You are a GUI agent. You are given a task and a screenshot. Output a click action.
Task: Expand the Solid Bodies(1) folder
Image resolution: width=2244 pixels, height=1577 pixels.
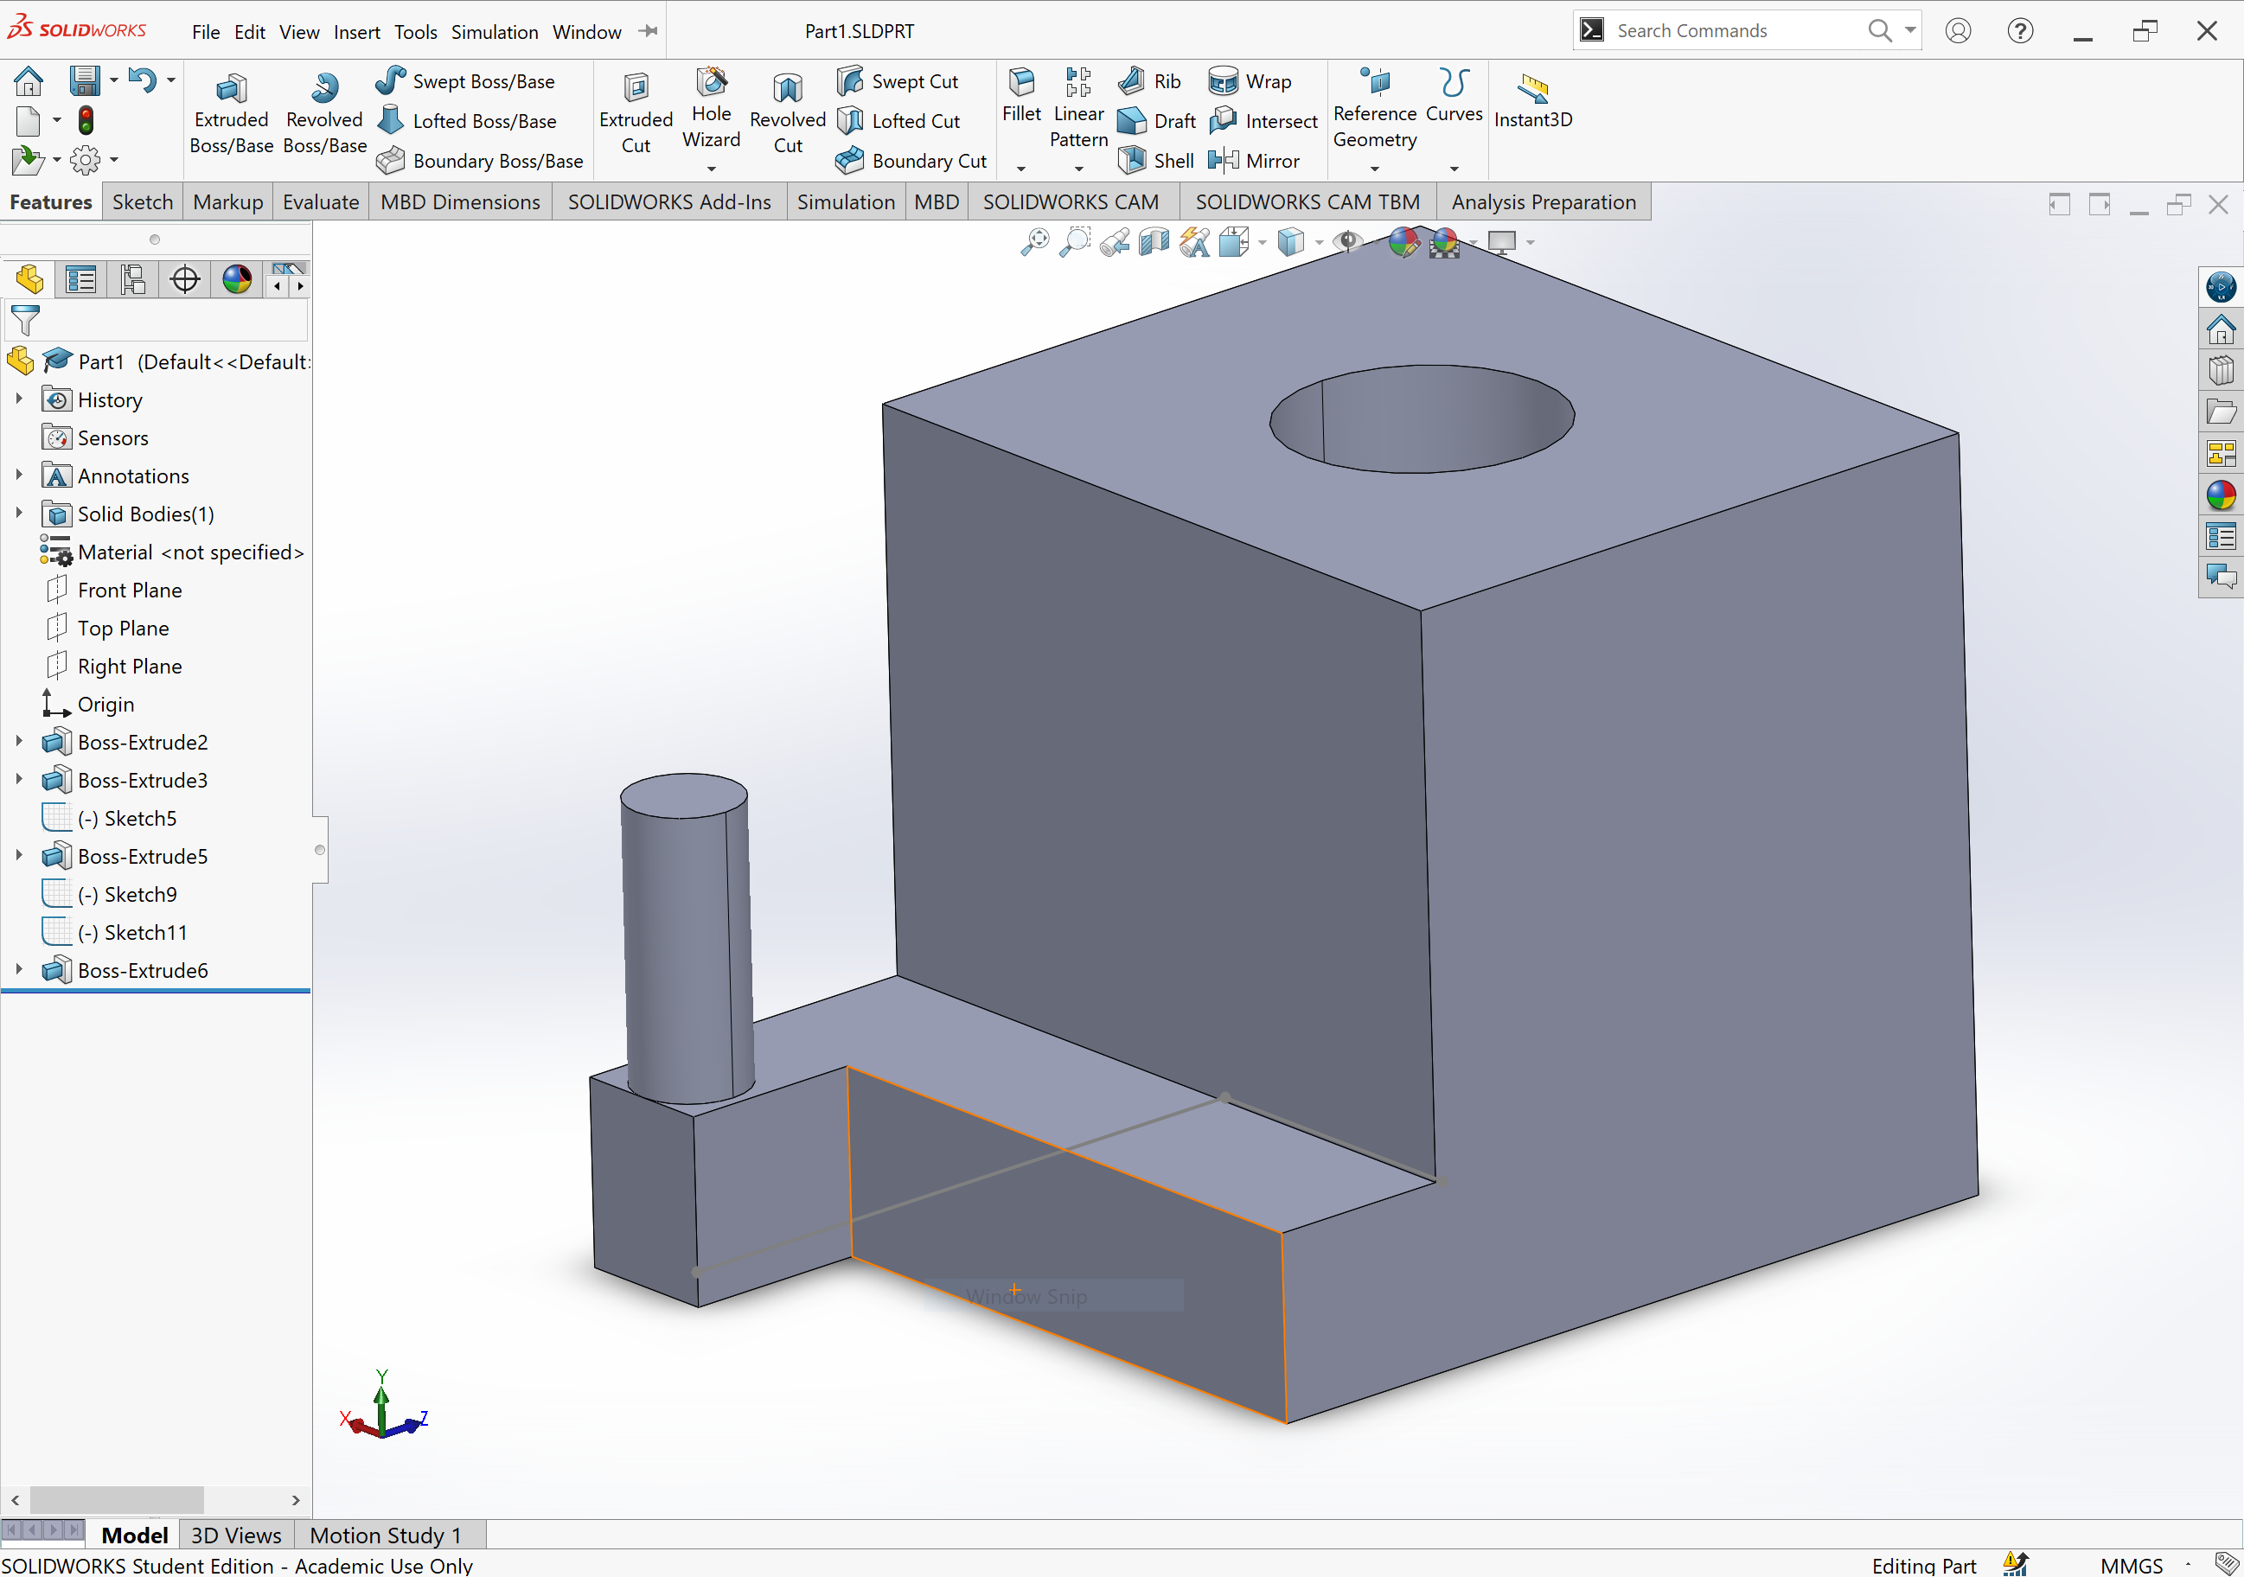pos(18,513)
